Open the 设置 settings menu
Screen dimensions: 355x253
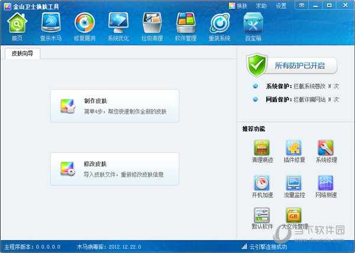tap(281, 6)
